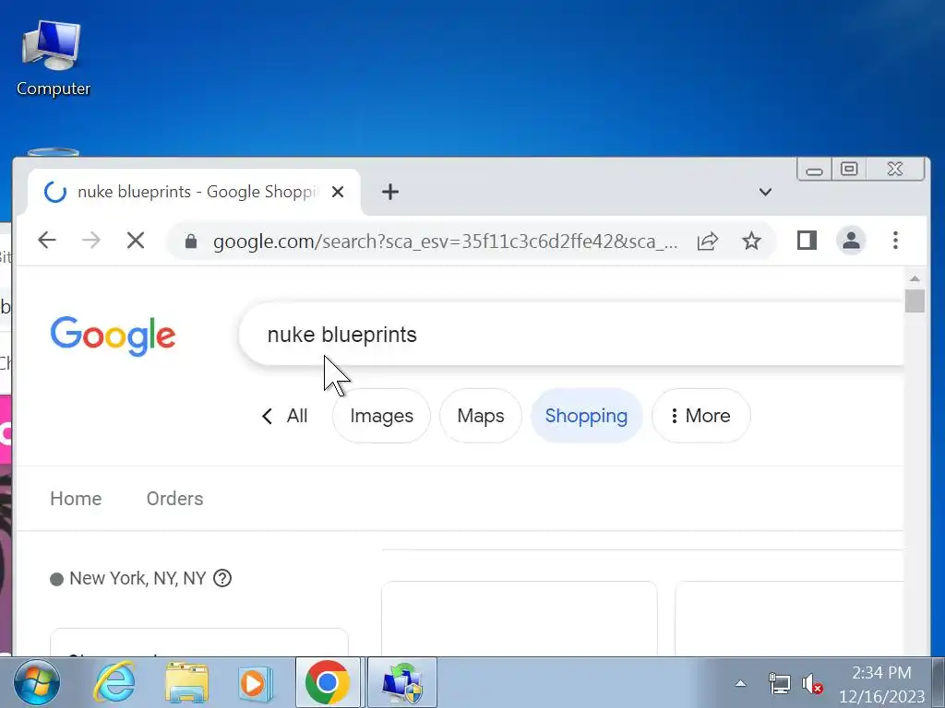Open the network shield taskbar program

click(x=402, y=683)
